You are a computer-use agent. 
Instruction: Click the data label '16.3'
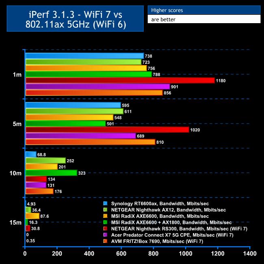coord(33,223)
